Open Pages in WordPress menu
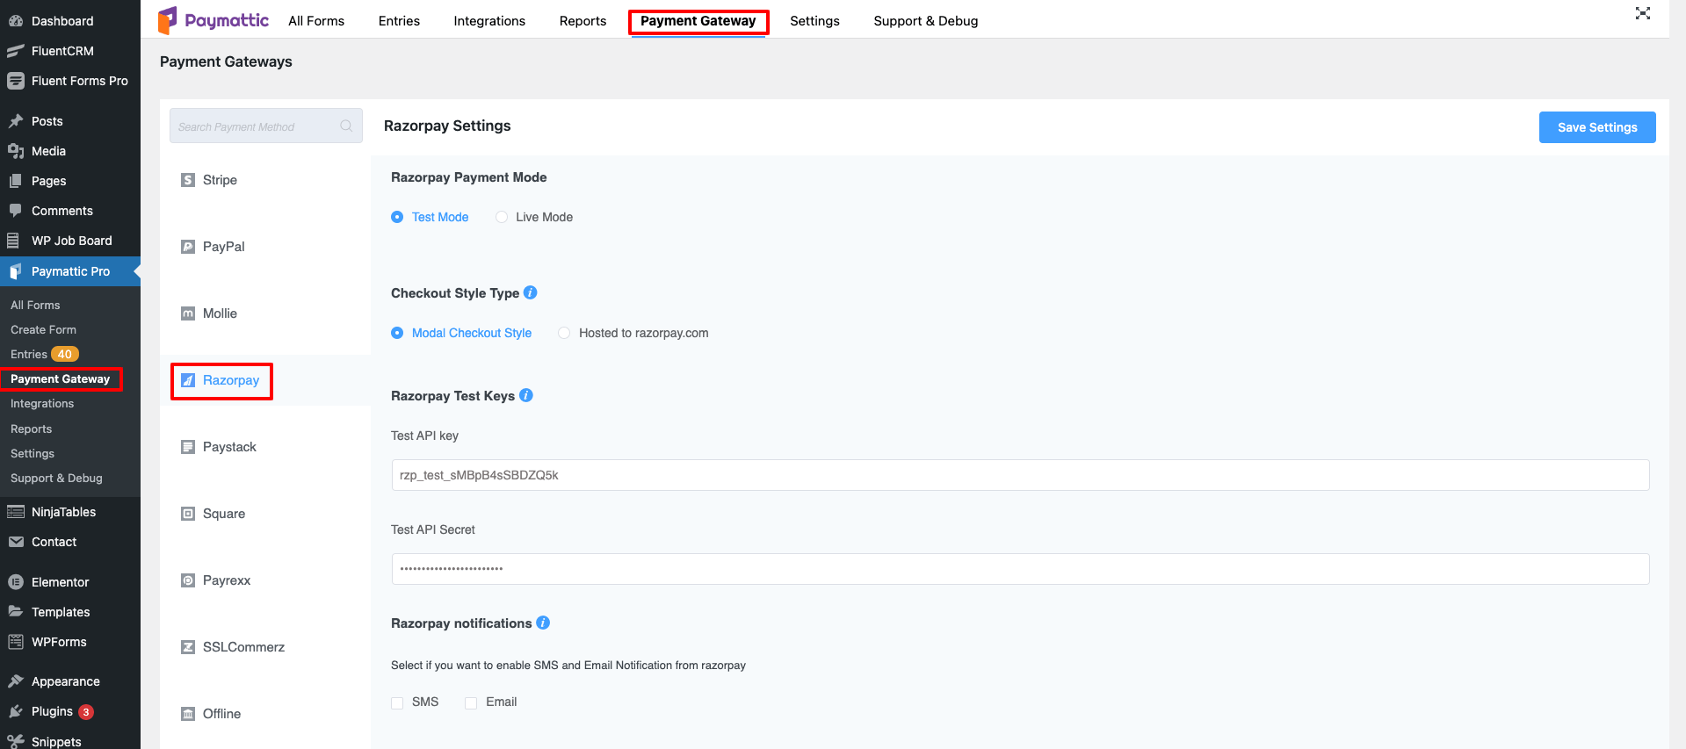 (x=48, y=181)
